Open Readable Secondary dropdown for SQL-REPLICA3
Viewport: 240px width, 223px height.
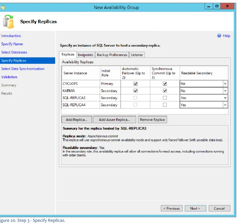point(225,98)
